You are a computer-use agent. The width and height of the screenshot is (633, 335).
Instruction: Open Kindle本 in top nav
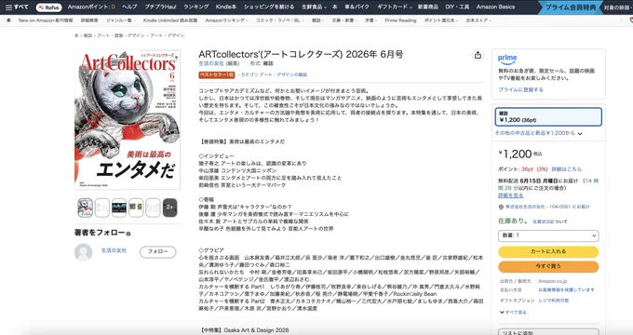(x=226, y=7)
